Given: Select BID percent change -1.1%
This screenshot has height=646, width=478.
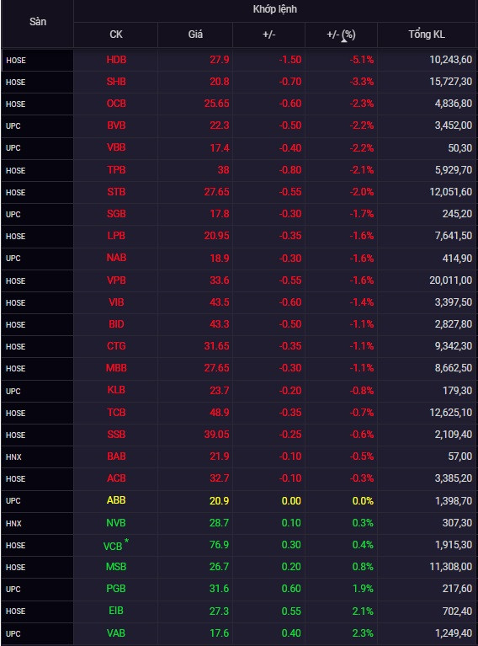Looking at the screenshot, I should [362, 324].
